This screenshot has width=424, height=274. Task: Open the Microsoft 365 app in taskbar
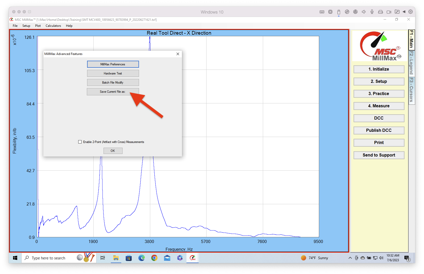(180, 258)
